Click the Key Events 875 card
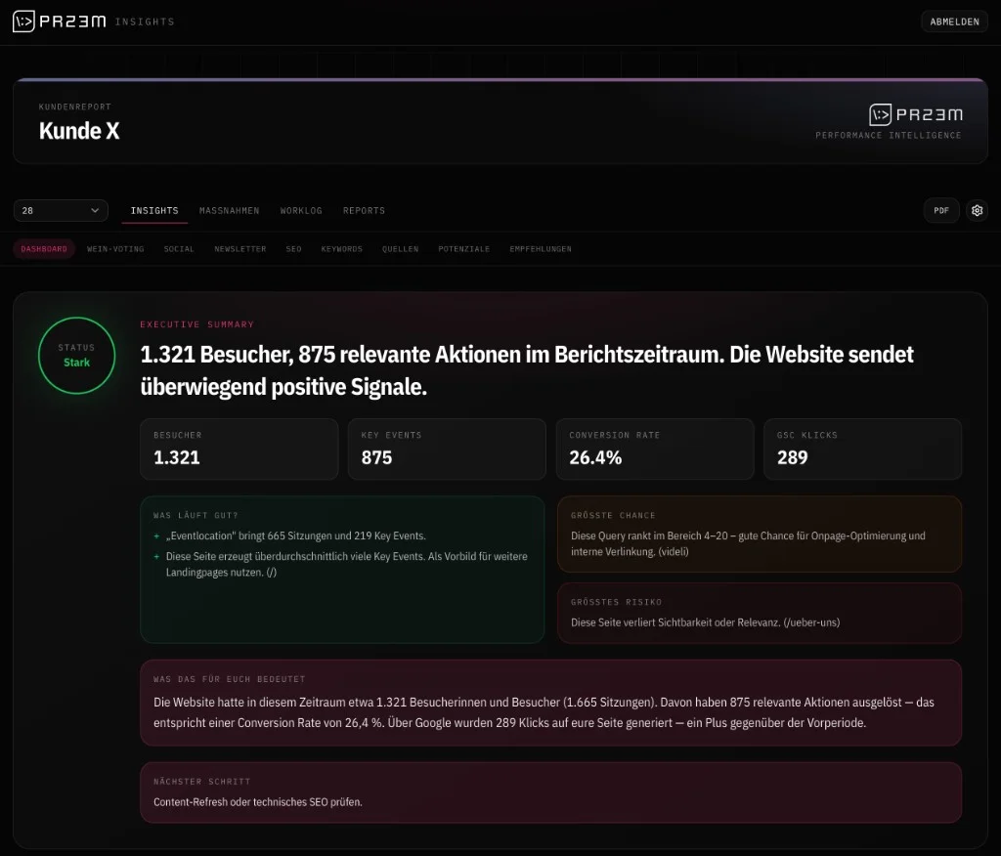This screenshot has height=856, width=1001. [x=447, y=449]
